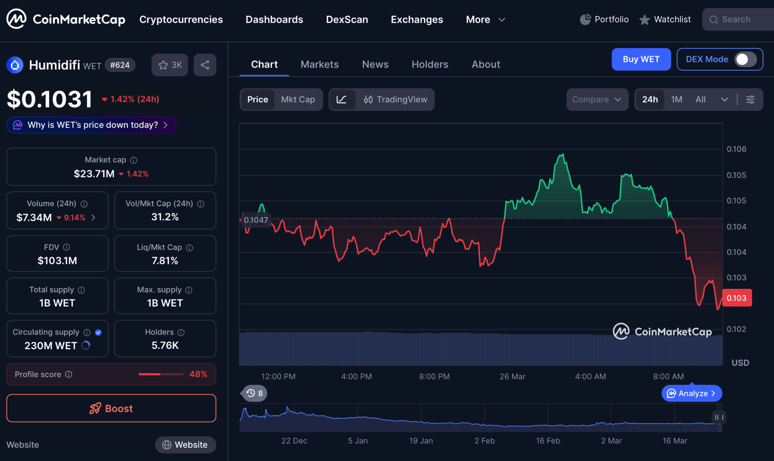This screenshot has width=774, height=461.
Task: Click the Buy WET button
Action: point(641,59)
